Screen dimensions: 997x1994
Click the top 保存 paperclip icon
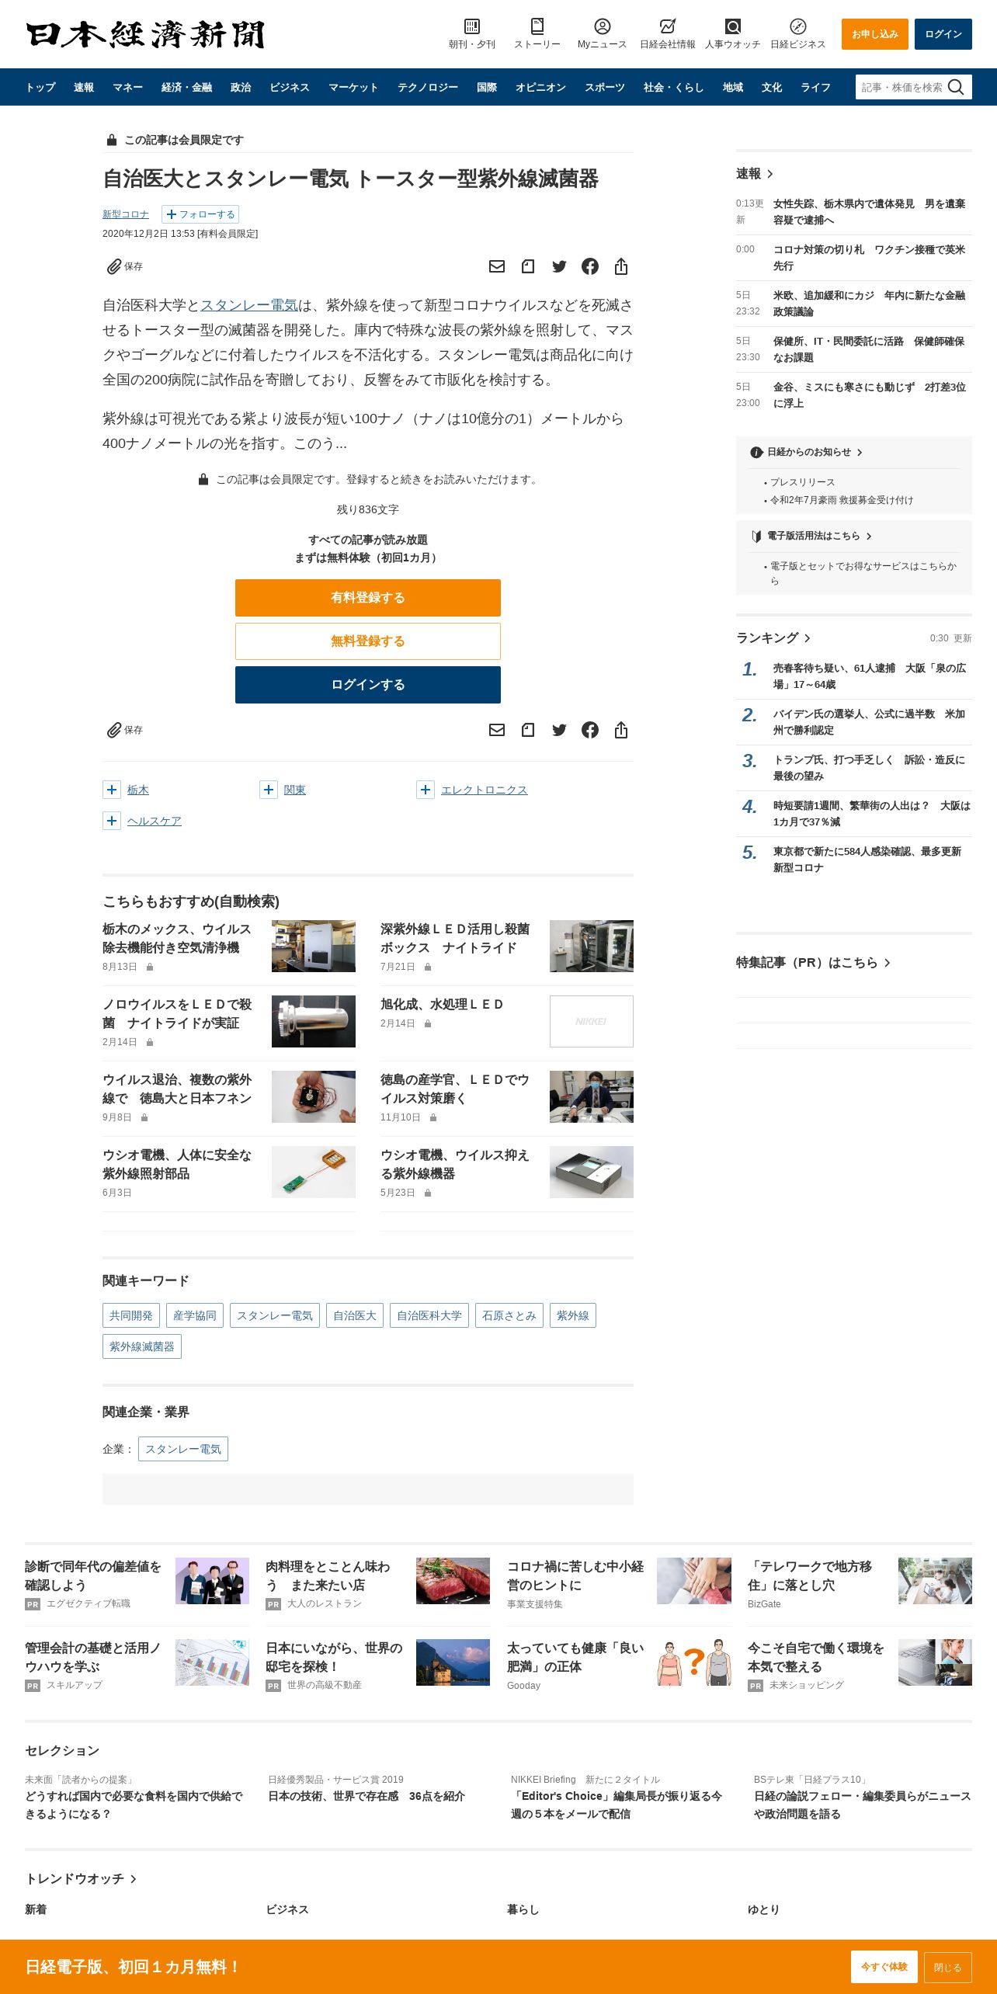tap(114, 266)
